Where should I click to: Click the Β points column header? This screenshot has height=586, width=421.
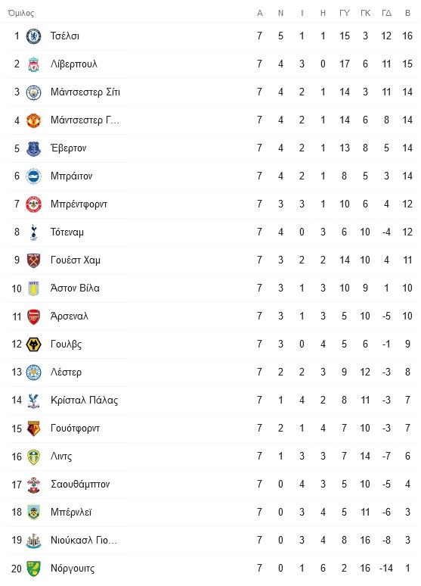[407, 13]
